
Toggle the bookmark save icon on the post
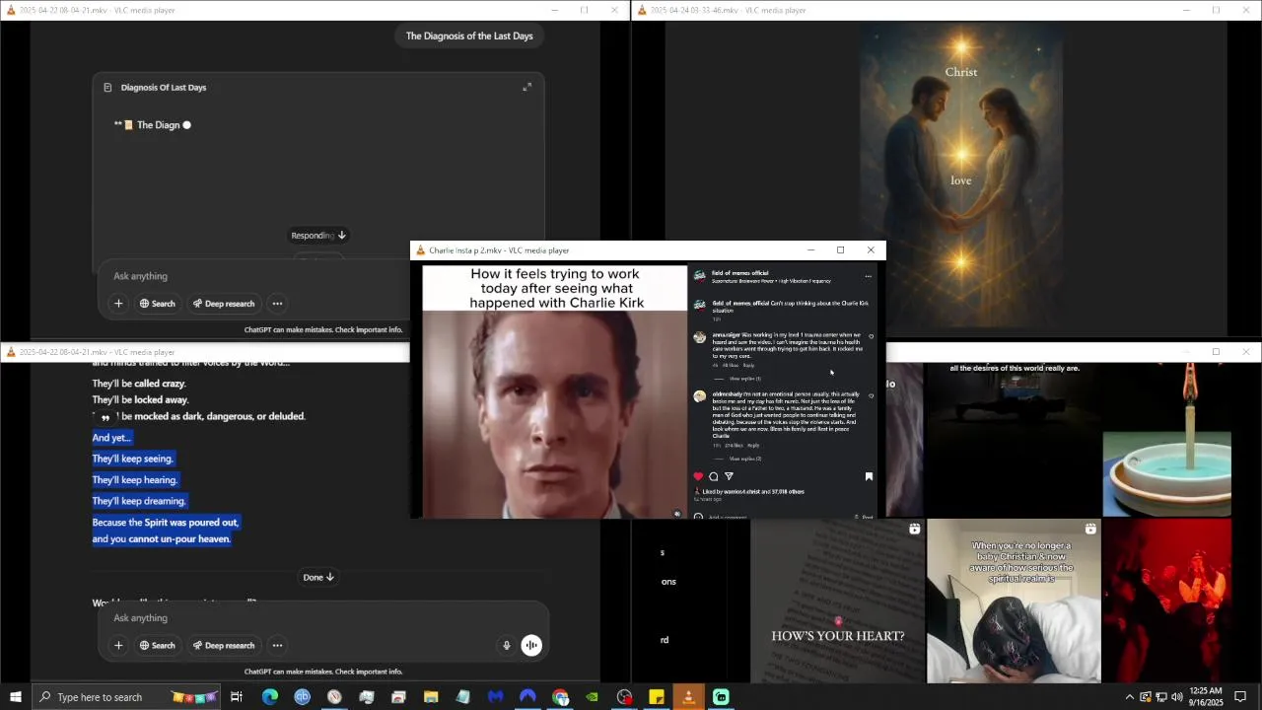[x=869, y=476]
